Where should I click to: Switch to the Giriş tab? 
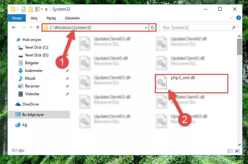pyautogui.click(x=34, y=18)
